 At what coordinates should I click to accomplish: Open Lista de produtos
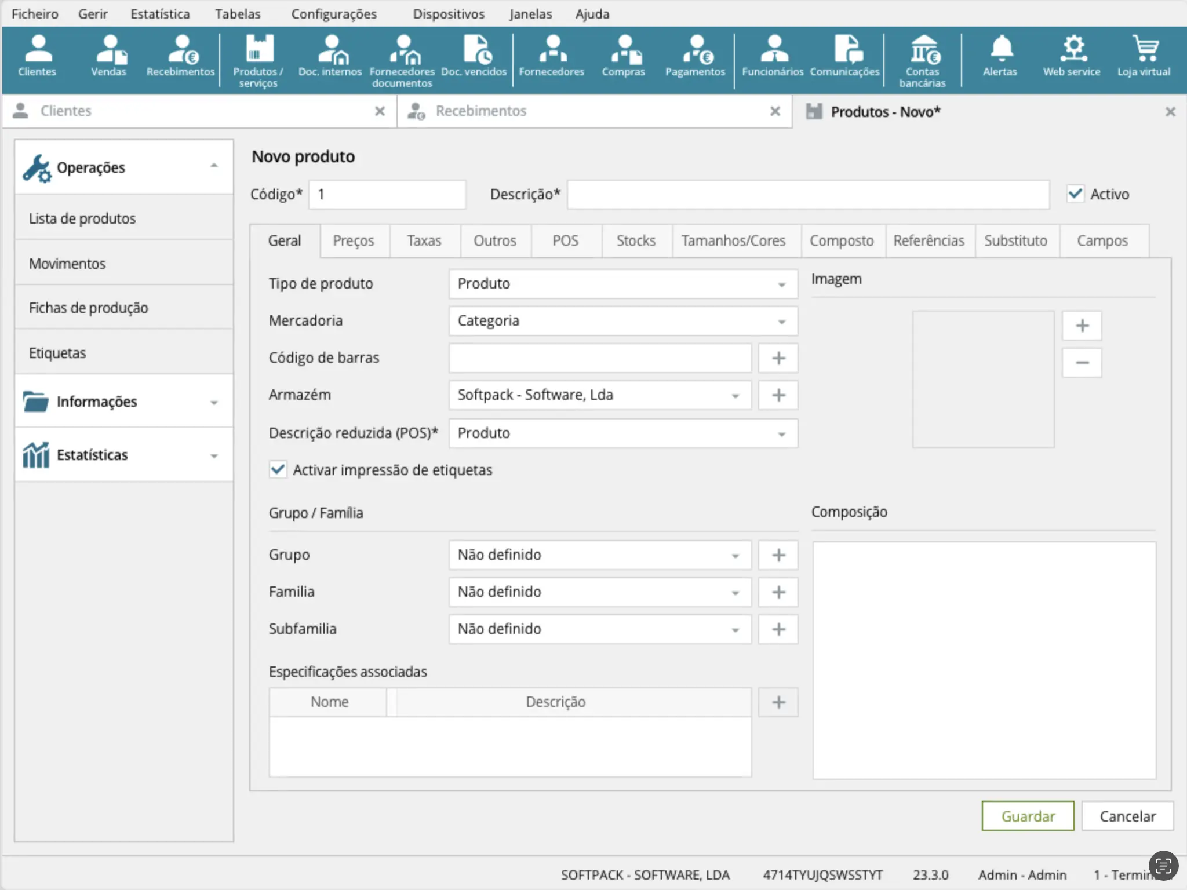click(x=124, y=218)
